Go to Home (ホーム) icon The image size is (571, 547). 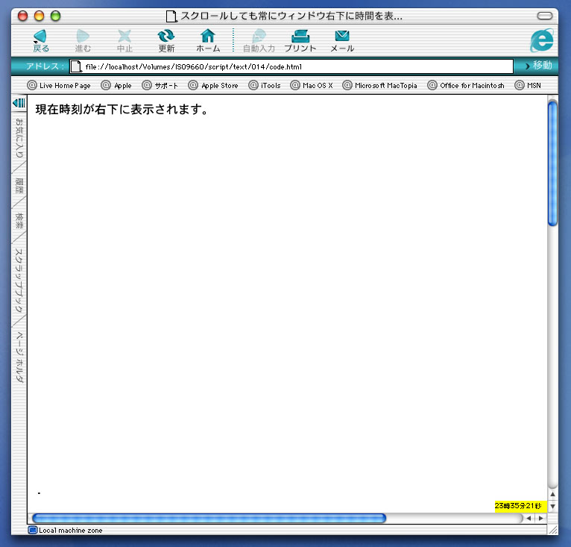[x=208, y=36]
